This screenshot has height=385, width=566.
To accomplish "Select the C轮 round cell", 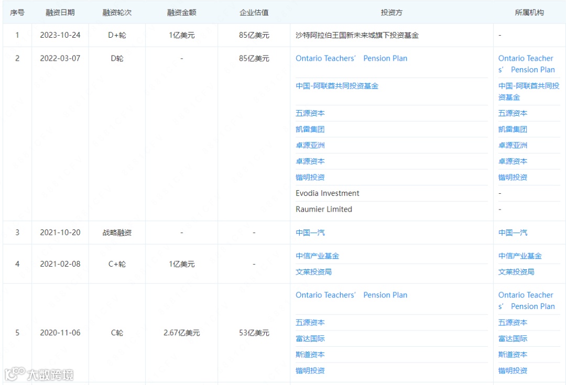I will click(x=117, y=333).
